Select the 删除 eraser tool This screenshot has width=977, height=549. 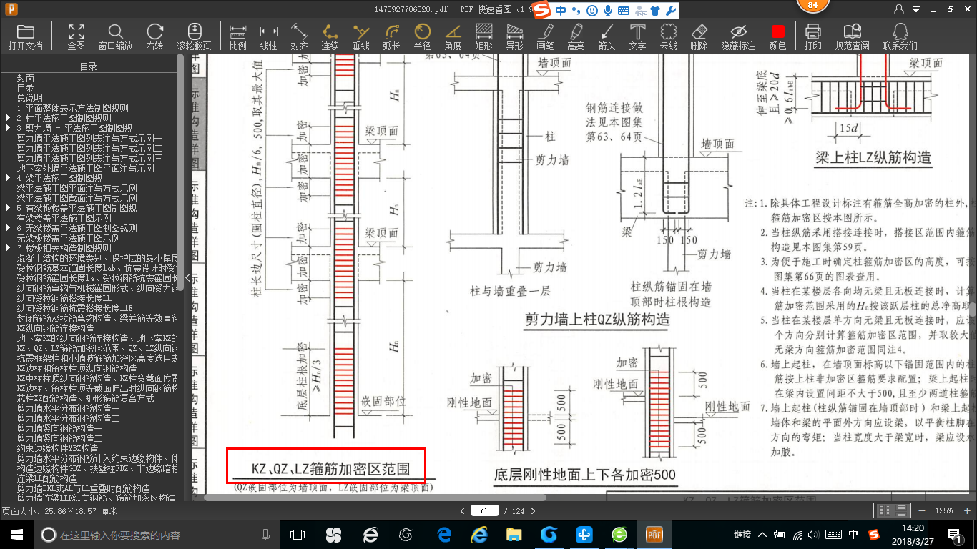pos(699,36)
